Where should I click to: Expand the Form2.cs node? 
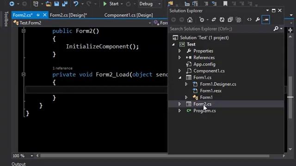[179, 104]
